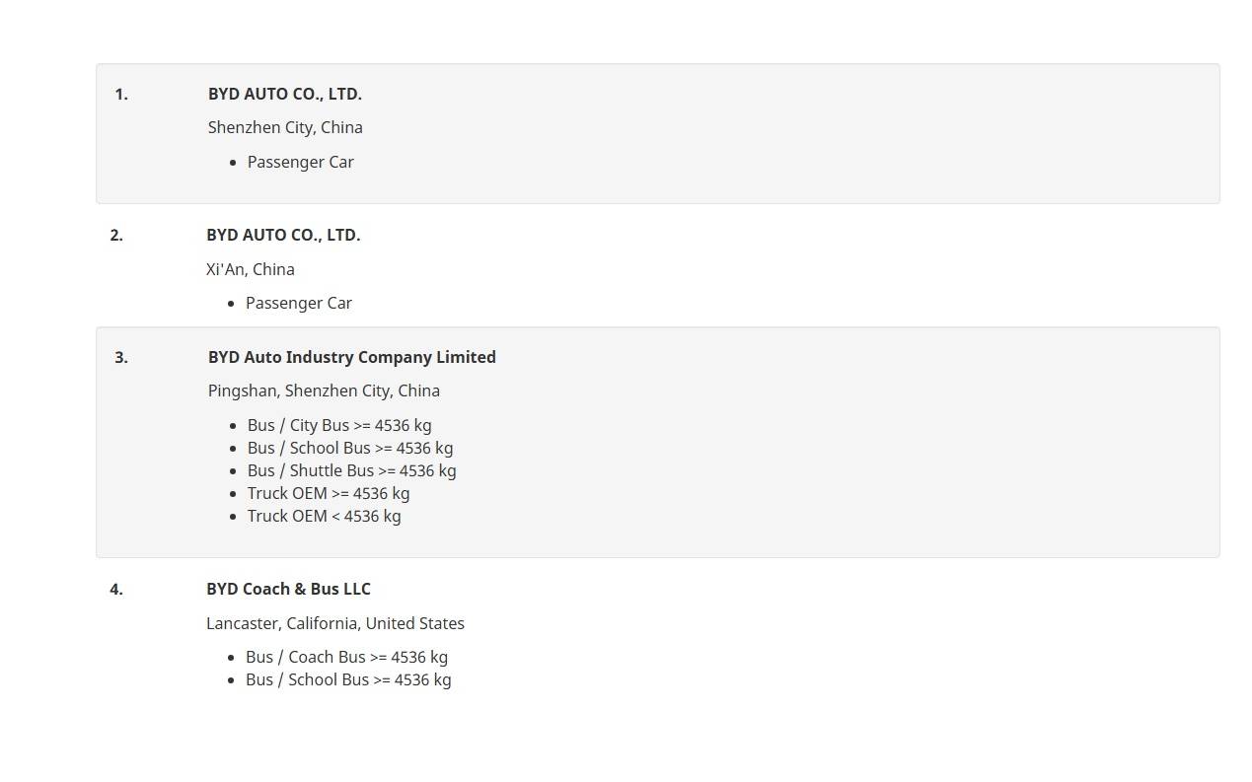Select 'Passenger Car' under the Xi'An entry
The height and width of the screenshot is (782, 1252).
[x=298, y=303]
